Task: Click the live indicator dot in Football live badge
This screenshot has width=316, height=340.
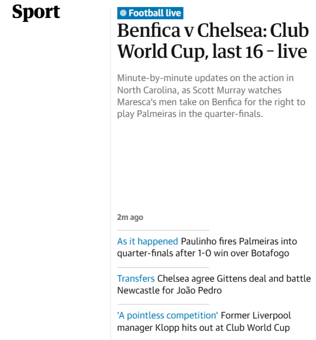Action: click(x=123, y=13)
